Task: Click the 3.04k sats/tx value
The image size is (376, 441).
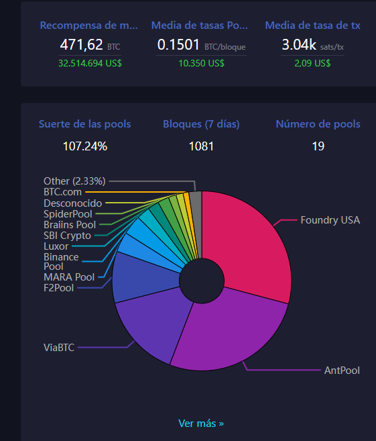Action: tap(312, 45)
